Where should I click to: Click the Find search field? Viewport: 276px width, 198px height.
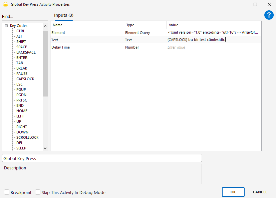[23, 17]
